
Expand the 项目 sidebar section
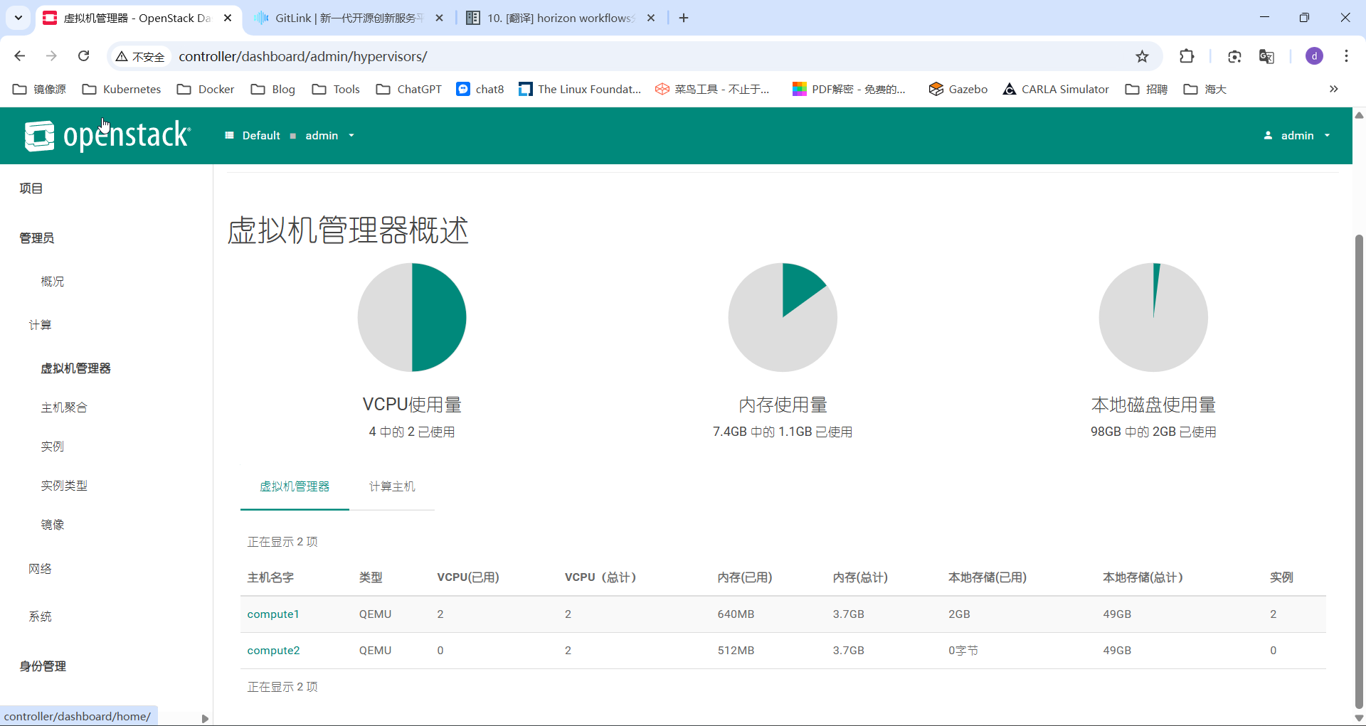[x=31, y=188]
